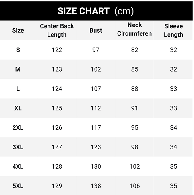Click the S size row label
Viewport: 194px width, 195px height.
[x=18, y=50]
